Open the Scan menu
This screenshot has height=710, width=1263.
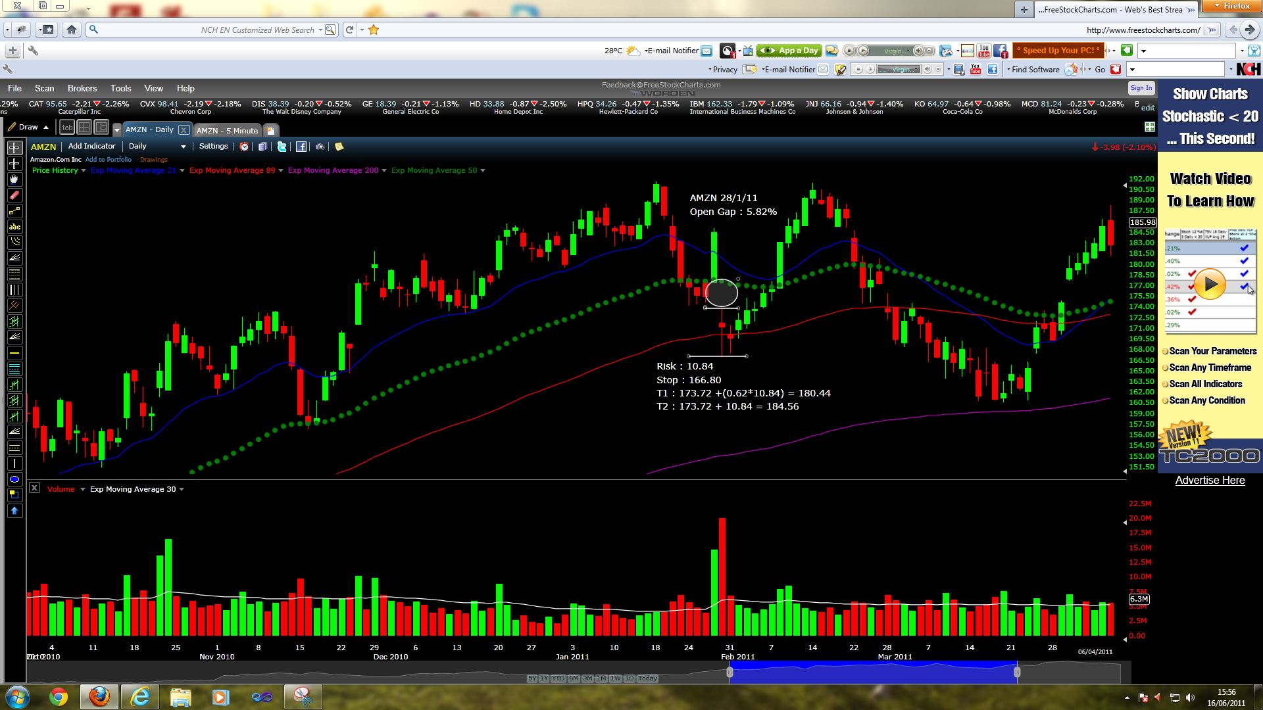(45, 88)
